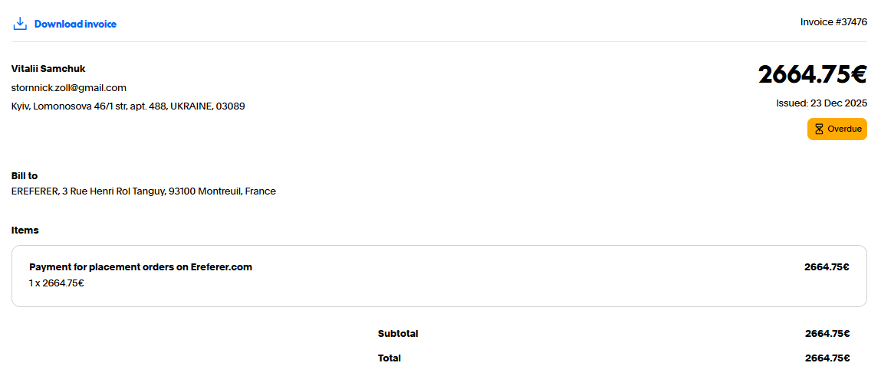The height and width of the screenshot is (389, 881).
Task: Click the sender name Vitalii Samchuk
Action: 48,69
